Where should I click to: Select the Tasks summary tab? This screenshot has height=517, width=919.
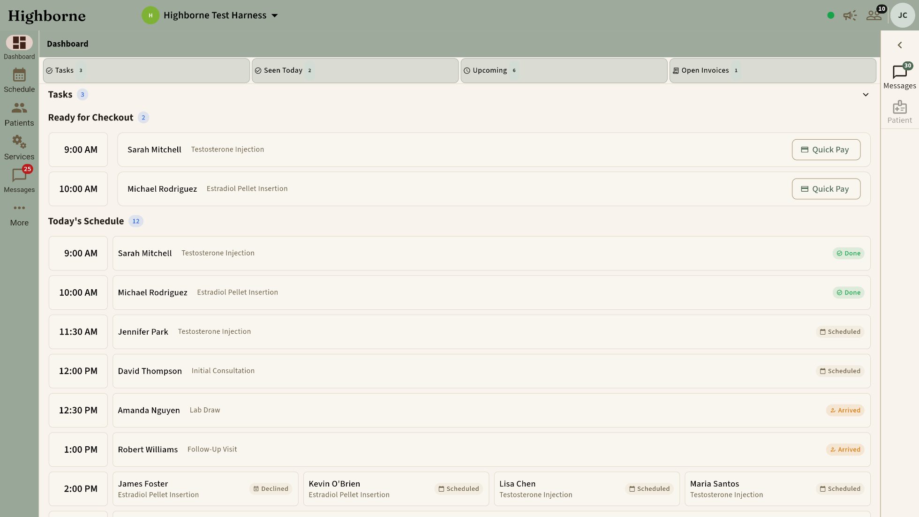[x=146, y=70]
